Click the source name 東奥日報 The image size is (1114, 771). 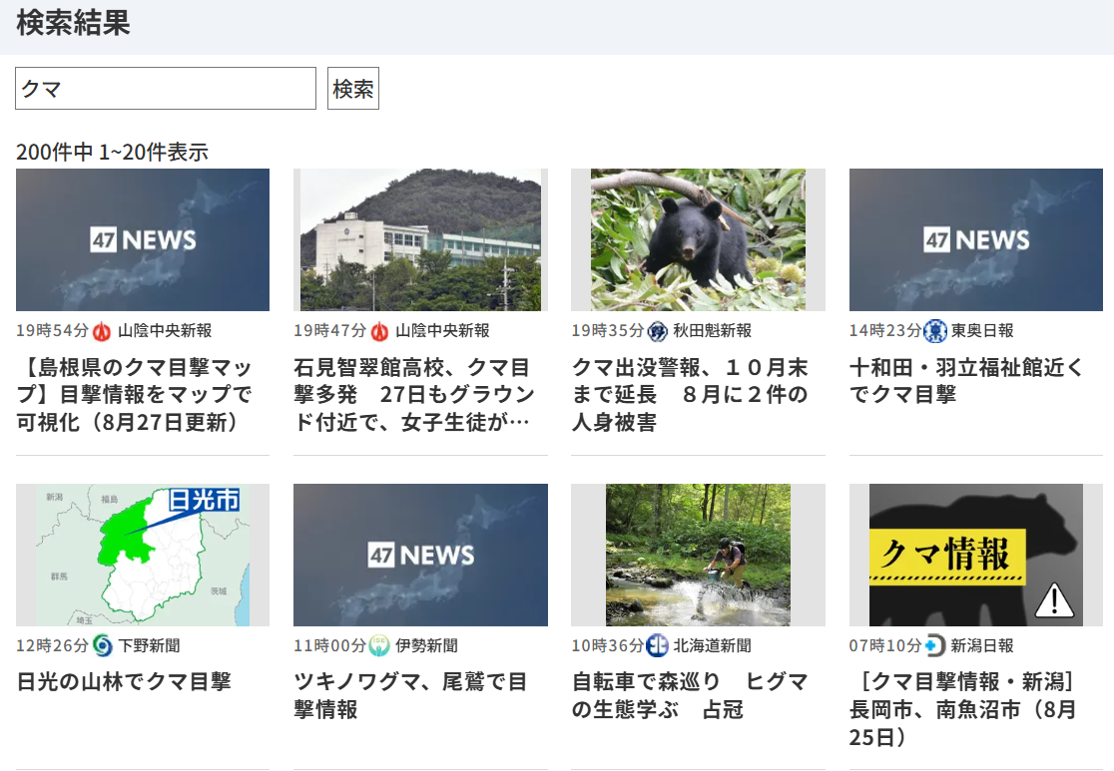982,331
